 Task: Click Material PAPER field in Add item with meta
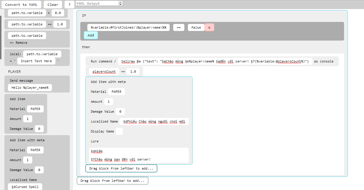[x=116, y=91]
